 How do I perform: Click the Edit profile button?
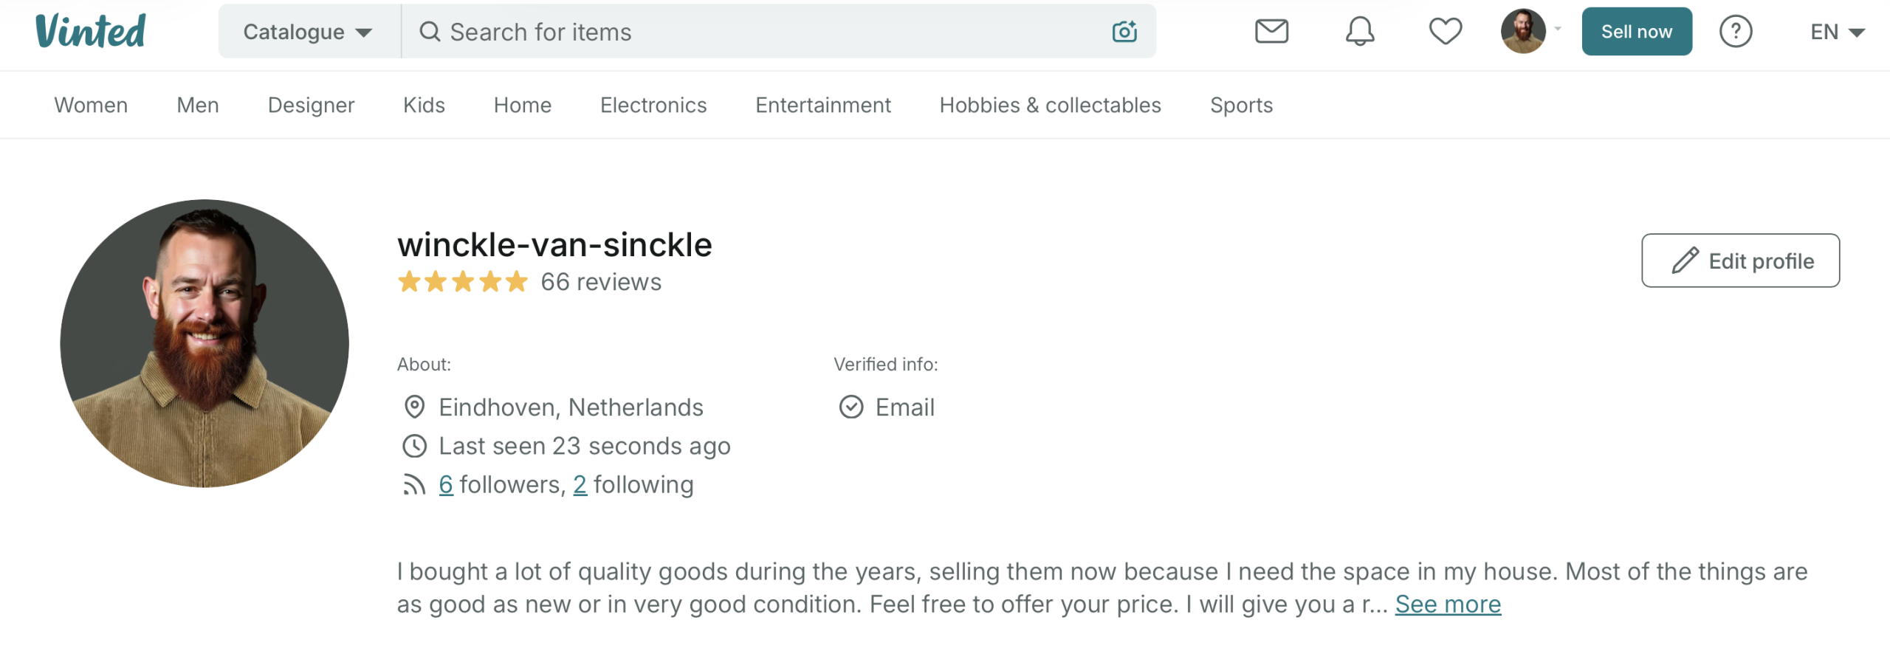(x=1740, y=261)
